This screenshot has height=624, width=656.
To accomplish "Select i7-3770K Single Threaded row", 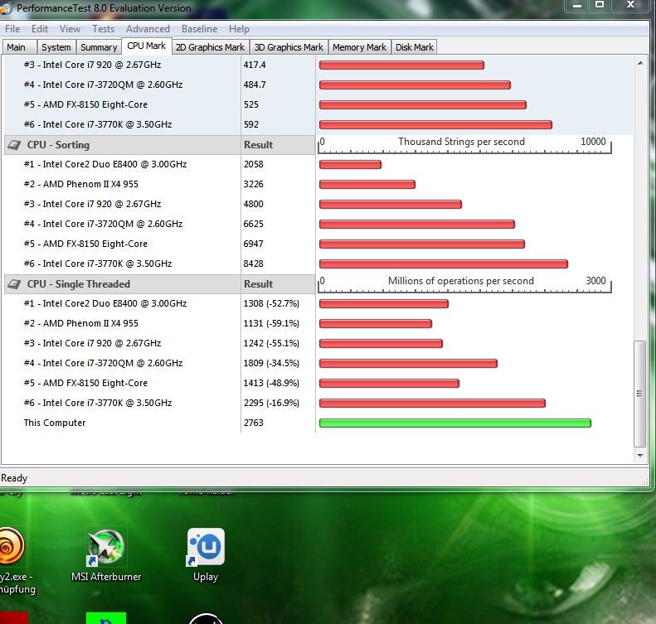I will tap(318, 403).
